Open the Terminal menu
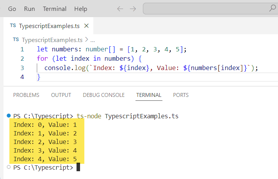This screenshot has width=278, height=179. coord(55,9)
